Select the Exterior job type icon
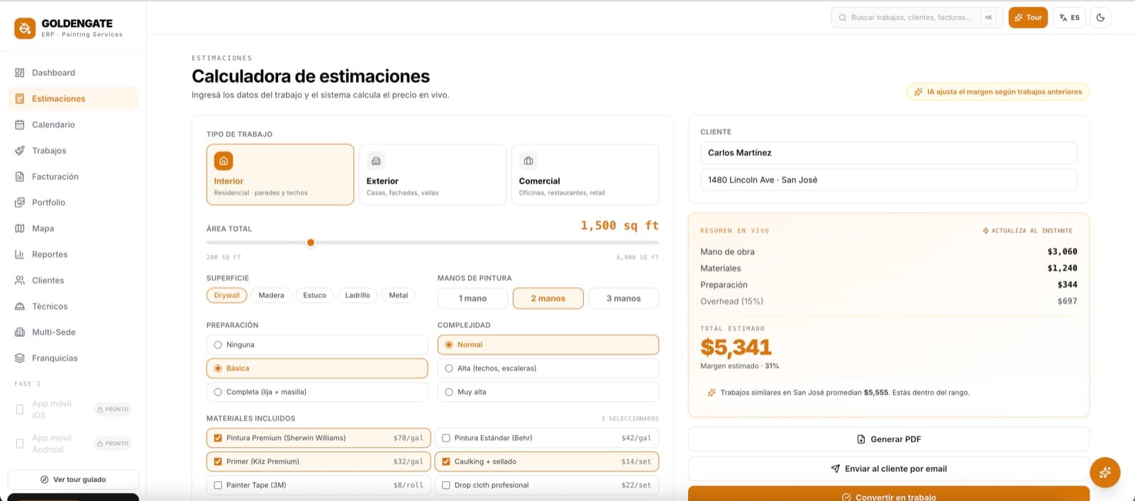 tap(376, 161)
